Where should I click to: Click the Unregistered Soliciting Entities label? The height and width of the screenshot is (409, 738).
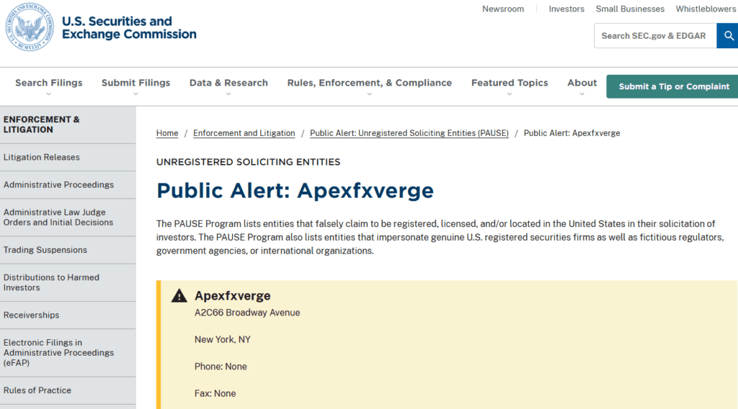tap(248, 162)
